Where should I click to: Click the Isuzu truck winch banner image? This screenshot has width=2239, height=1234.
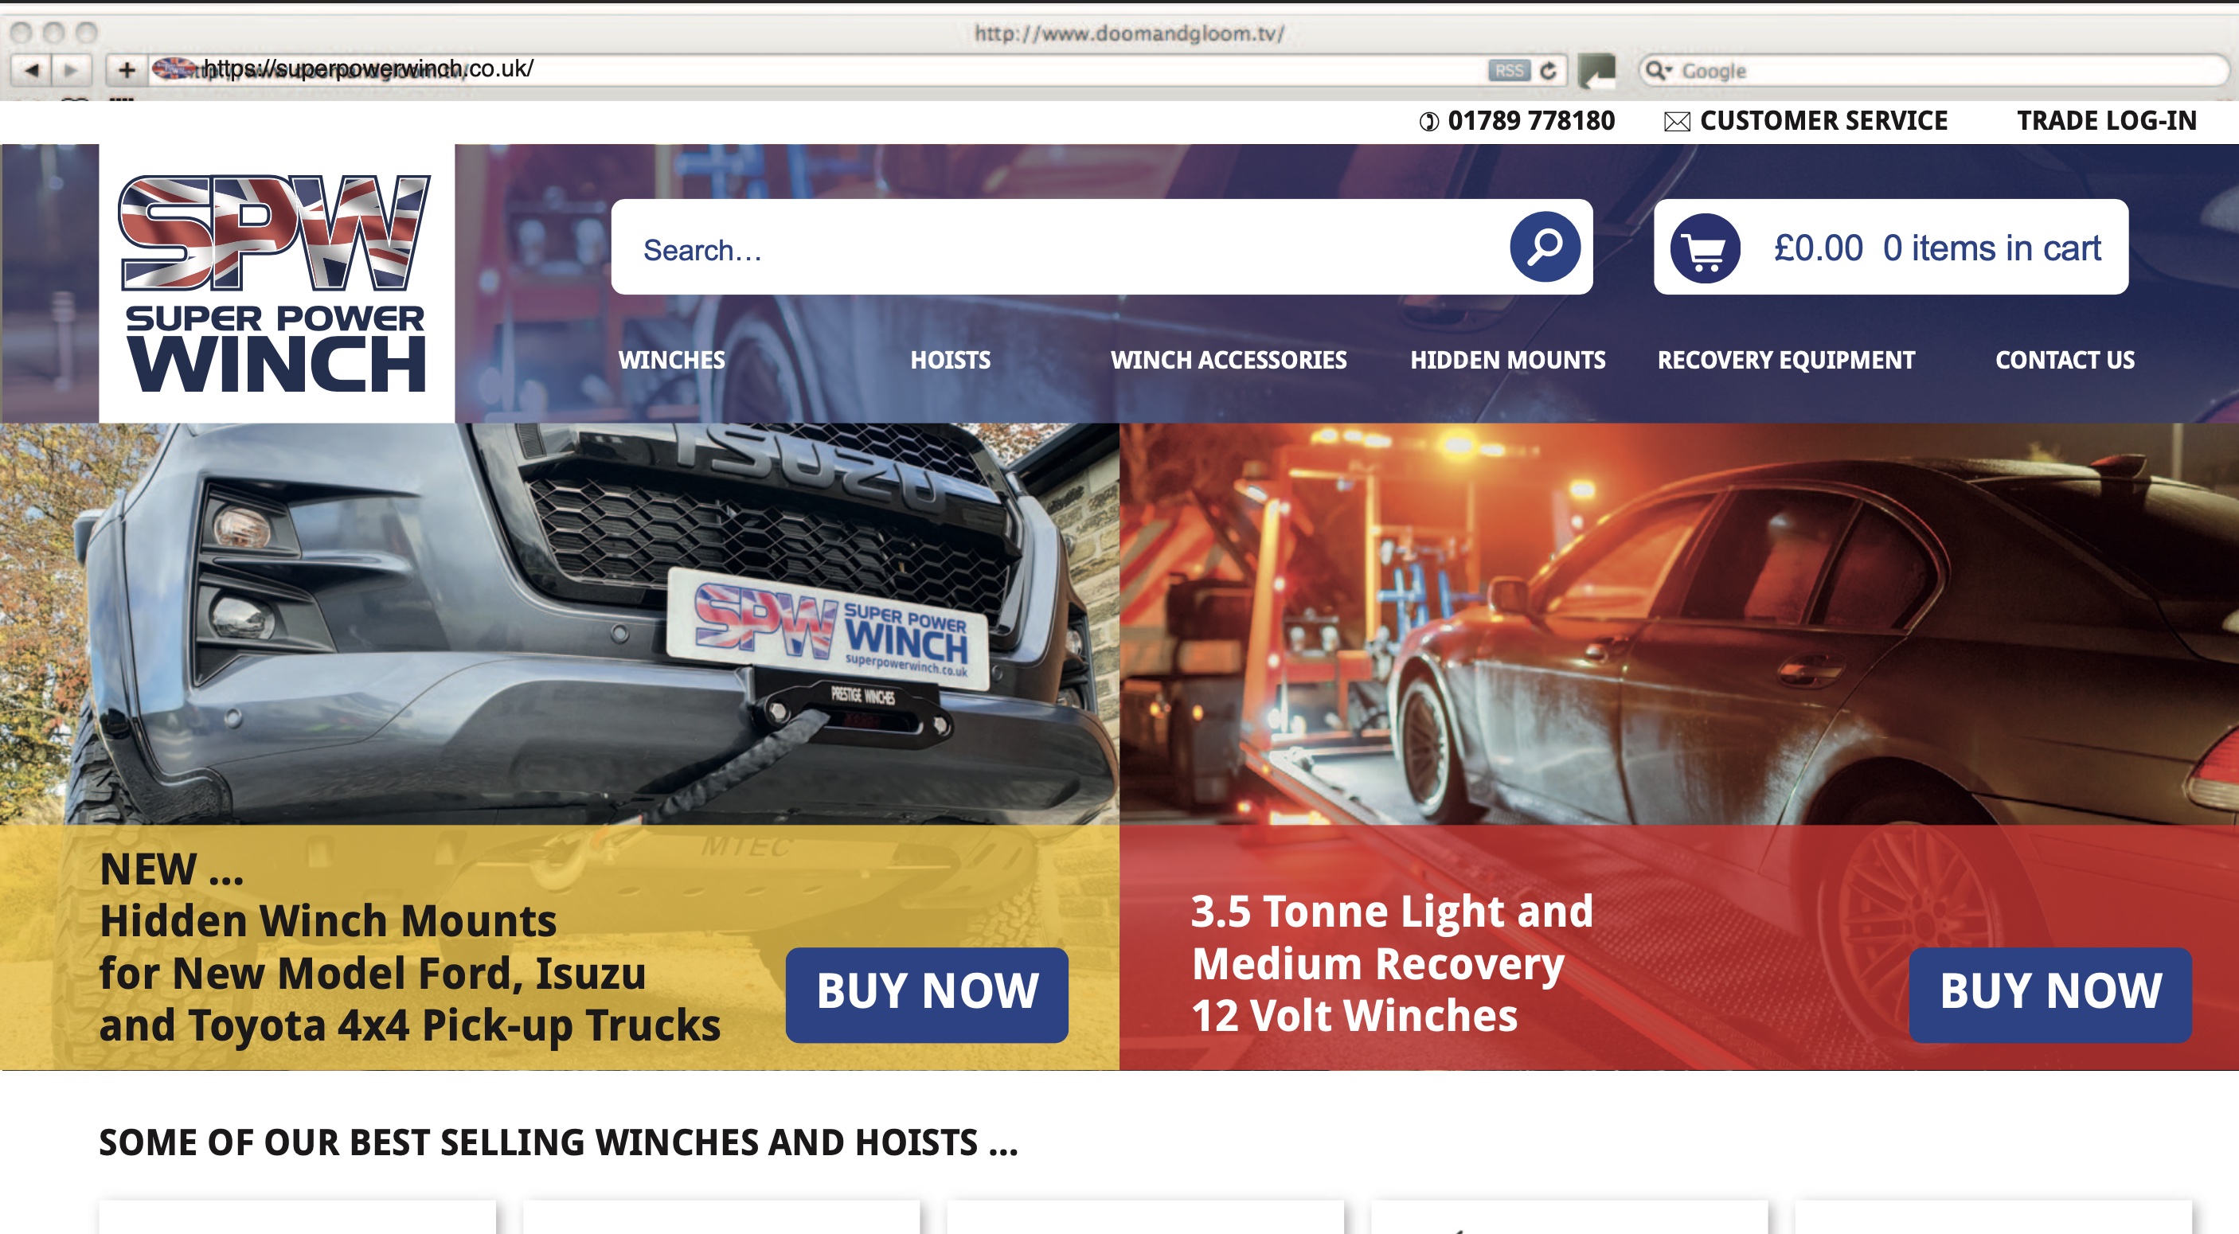point(560,624)
